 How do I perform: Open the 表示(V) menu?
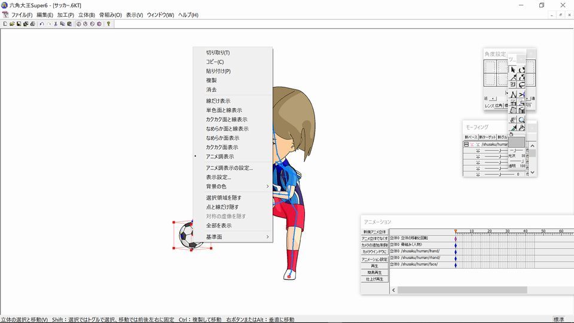tap(135, 15)
